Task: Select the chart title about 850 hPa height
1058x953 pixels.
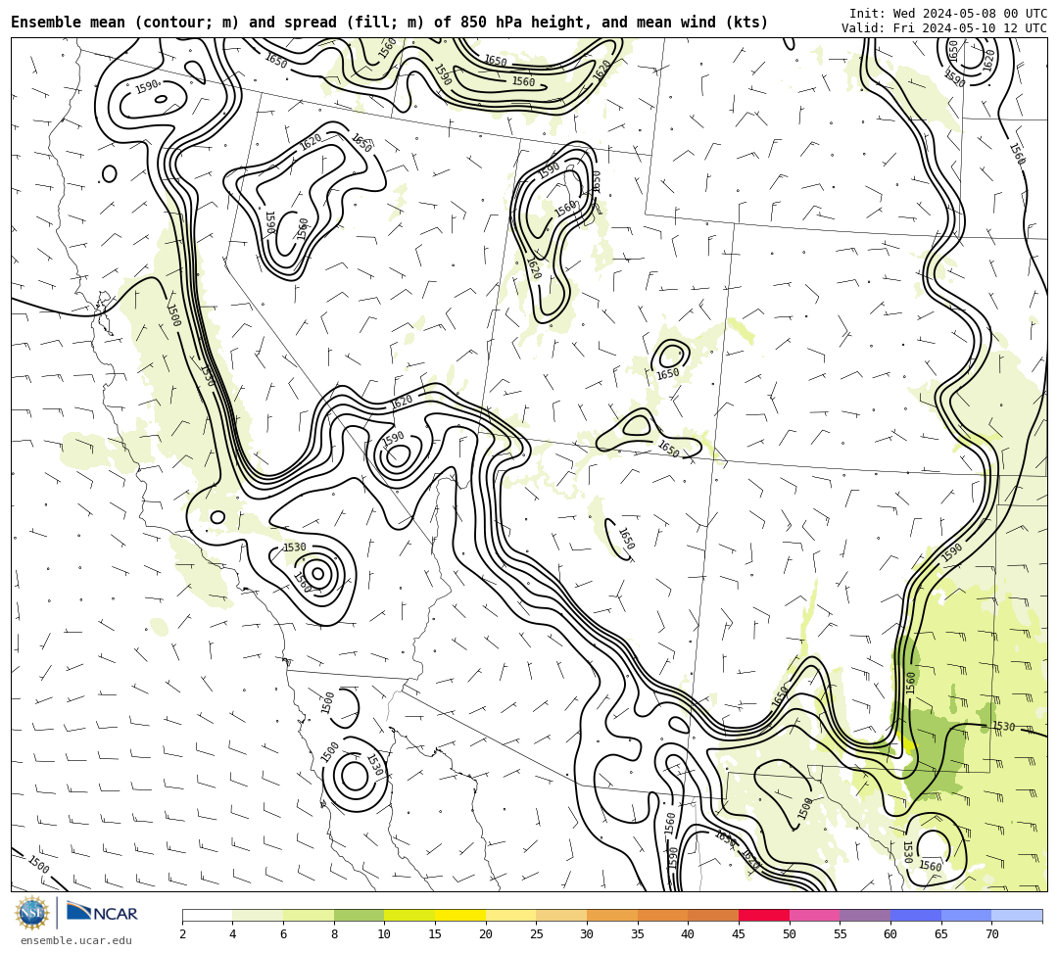Action: pyautogui.click(x=389, y=23)
